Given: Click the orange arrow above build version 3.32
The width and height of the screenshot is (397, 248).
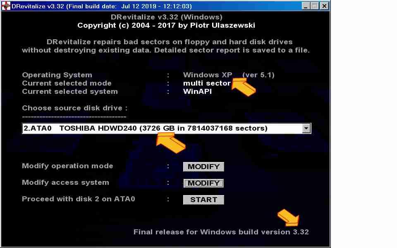Looking at the screenshot, I should coord(288,217).
